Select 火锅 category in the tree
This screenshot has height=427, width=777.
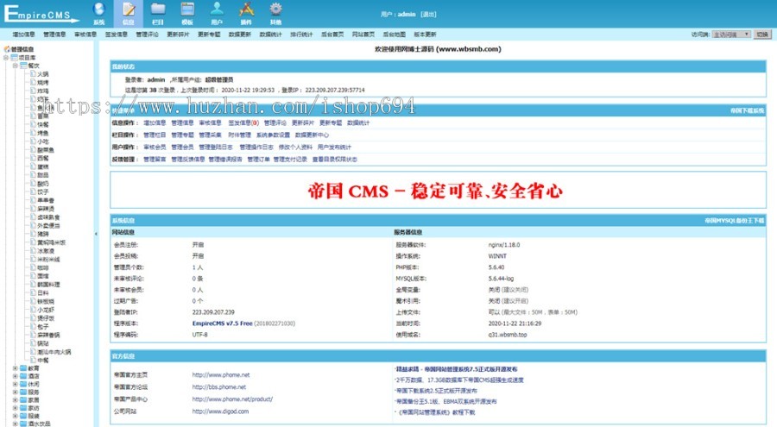pyautogui.click(x=42, y=74)
